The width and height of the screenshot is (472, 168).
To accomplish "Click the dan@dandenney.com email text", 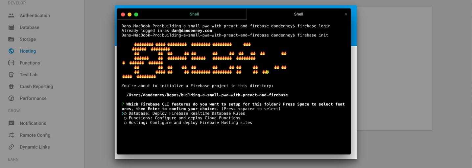I will [x=192, y=31].
